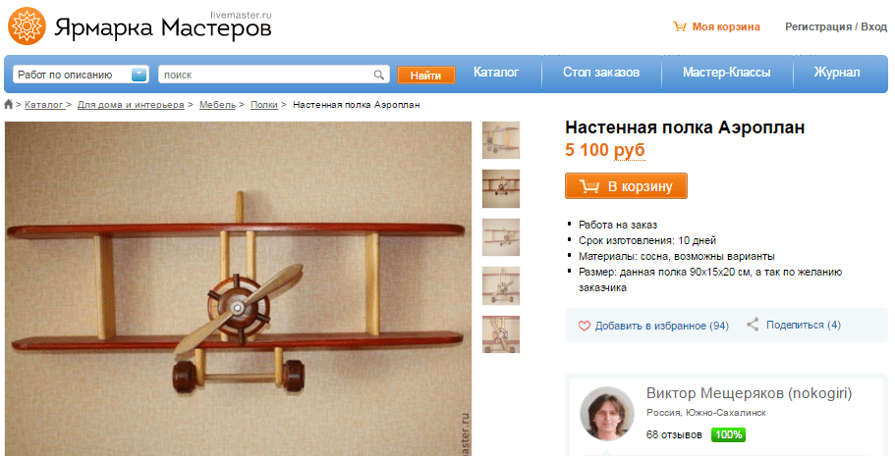Follow the Полки breadcrumb link
The height and width of the screenshot is (456, 895).
tap(263, 105)
